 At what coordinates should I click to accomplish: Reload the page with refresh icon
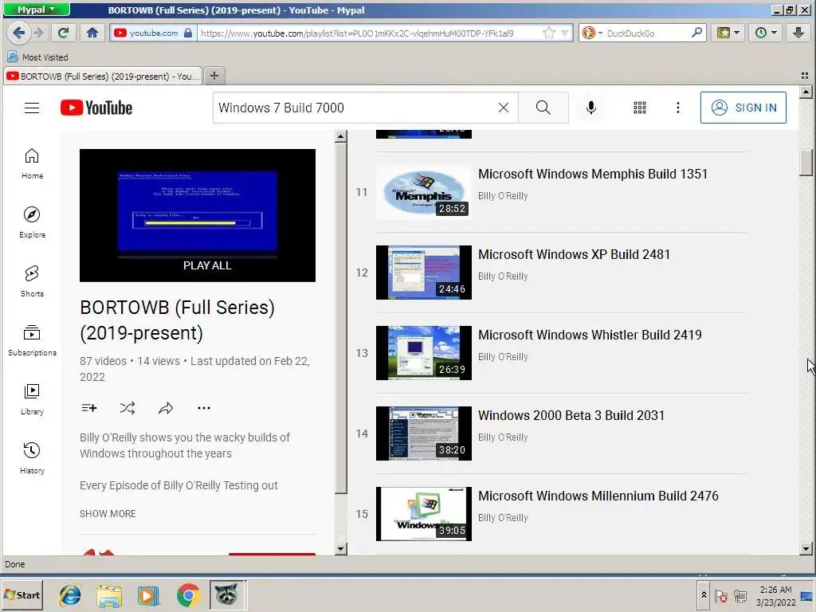click(64, 33)
